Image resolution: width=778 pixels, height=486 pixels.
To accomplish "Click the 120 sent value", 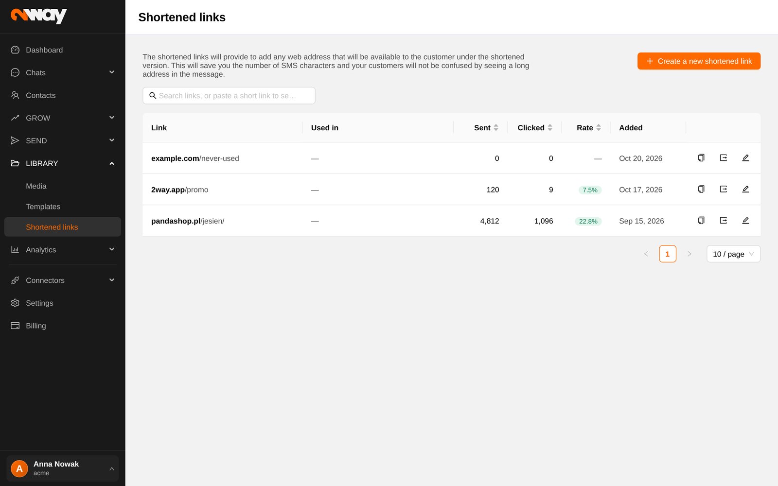I will point(493,190).
